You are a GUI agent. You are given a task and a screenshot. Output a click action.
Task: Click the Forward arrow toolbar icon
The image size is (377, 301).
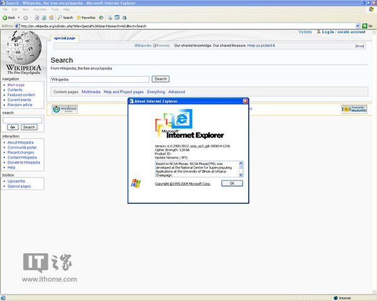coord(26,18)
